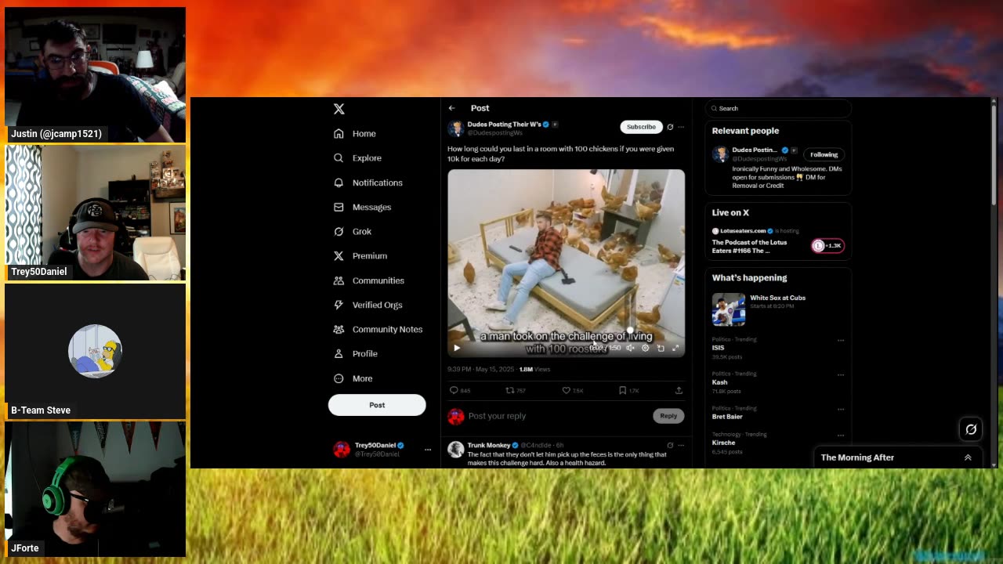Expand The Morning After panel chevrons

[968, 457]
